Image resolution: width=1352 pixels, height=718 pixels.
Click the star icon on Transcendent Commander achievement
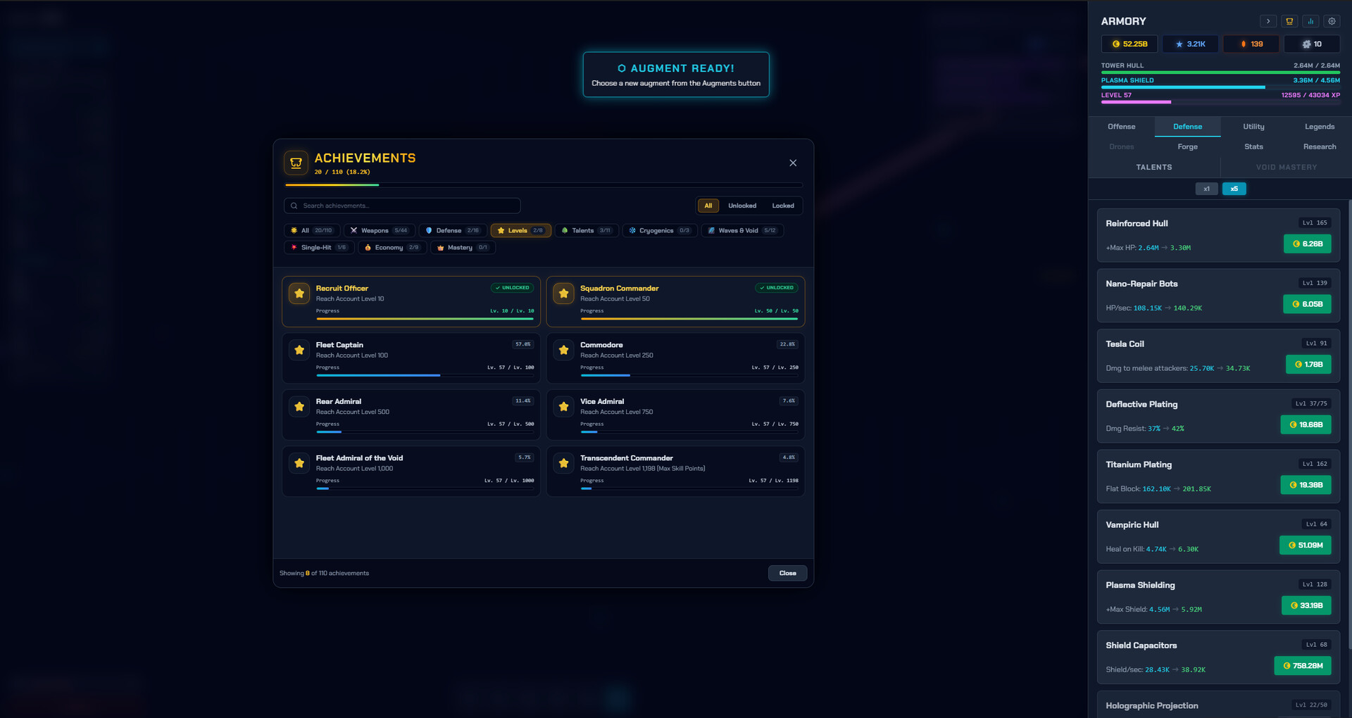pyautogui.click(x=563, y=463)
